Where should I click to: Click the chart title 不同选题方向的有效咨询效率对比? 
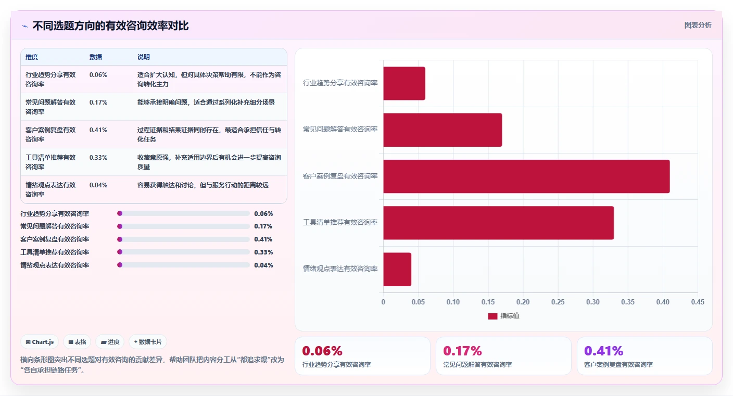111,26
